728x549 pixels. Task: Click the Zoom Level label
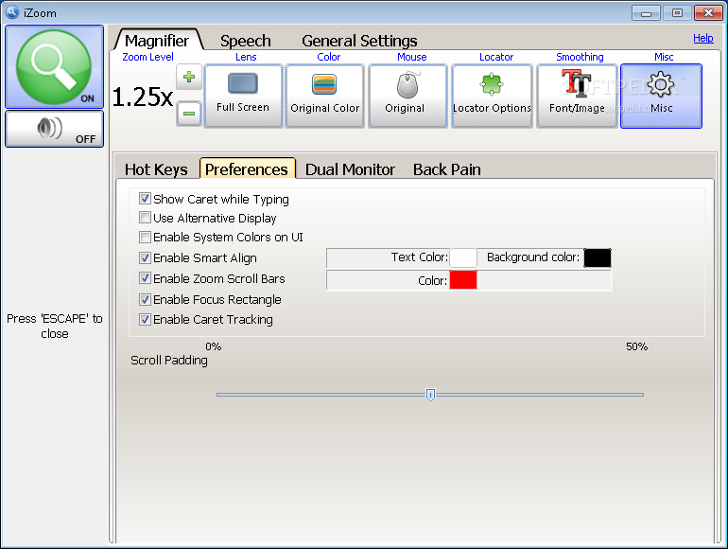coord(147,57)
